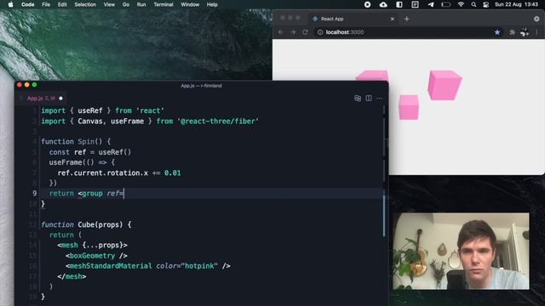Click the webcam video overlay

(x=461, y=251)
